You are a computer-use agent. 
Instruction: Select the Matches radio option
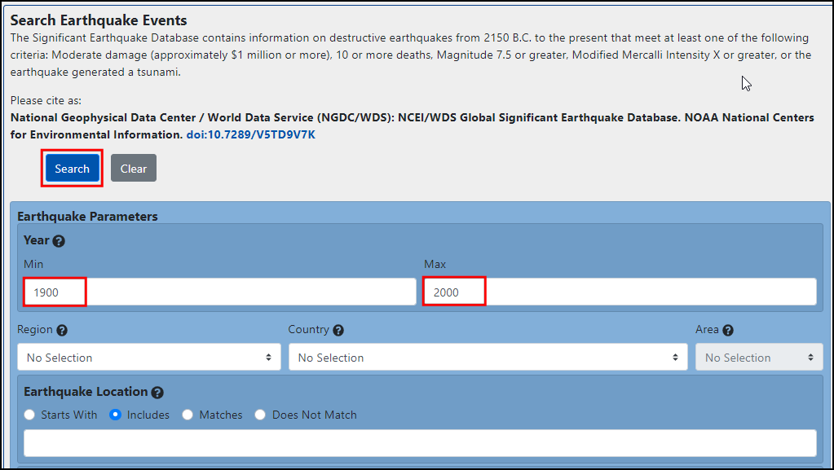pyautogui.click(x=188, y=415)
